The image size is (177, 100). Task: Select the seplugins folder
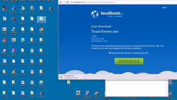tap(32, 94)
